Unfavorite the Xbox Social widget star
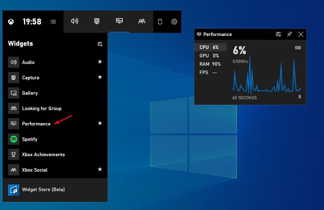This screenshot has height=210, width=324. pos(100,169)
